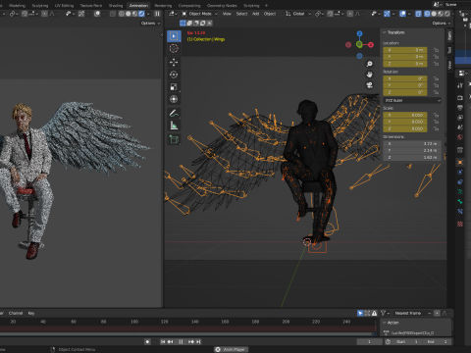The width and height of the screenshot is (471, 353).
Task: Open the Channel menu in timeline
Action: 16,313
